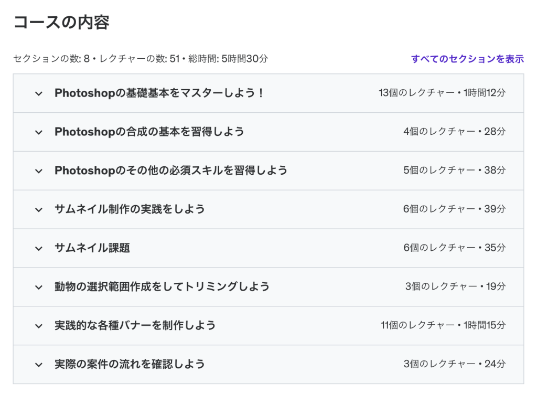Click the chevron icon next to Photoshopの合成の基本を習得しよう
This screenshot has height=394, width=537.
point(38,132)
